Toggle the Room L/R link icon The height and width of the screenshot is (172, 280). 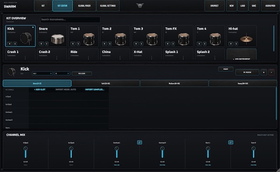click(231, 142)
